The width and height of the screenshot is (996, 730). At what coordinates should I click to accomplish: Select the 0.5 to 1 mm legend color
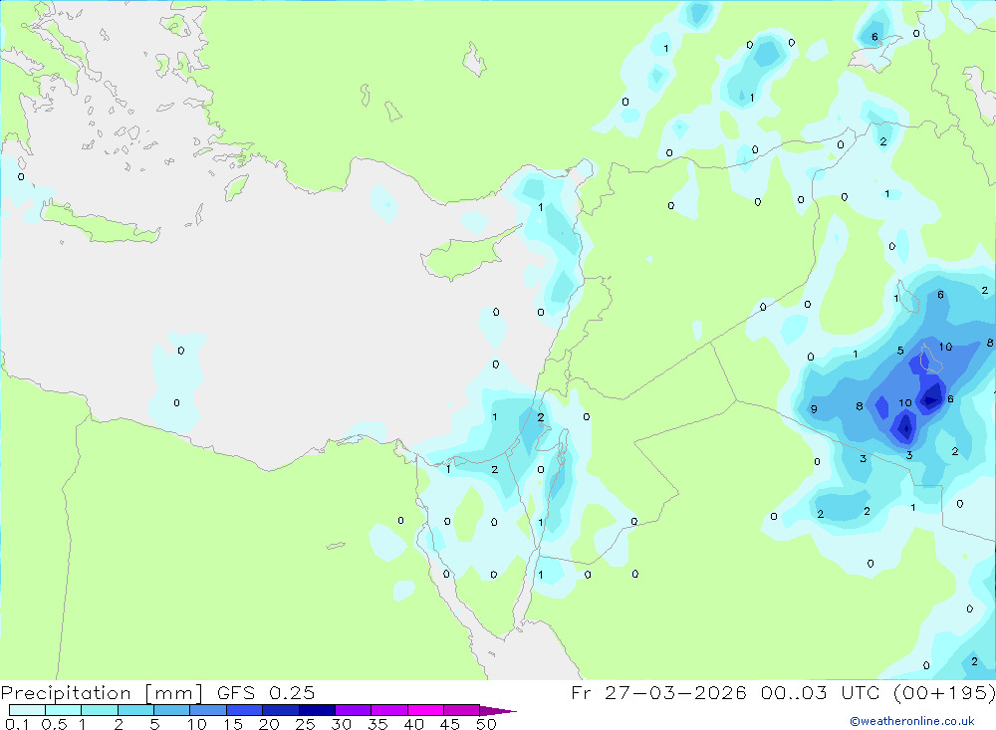[x=63, y=710]
